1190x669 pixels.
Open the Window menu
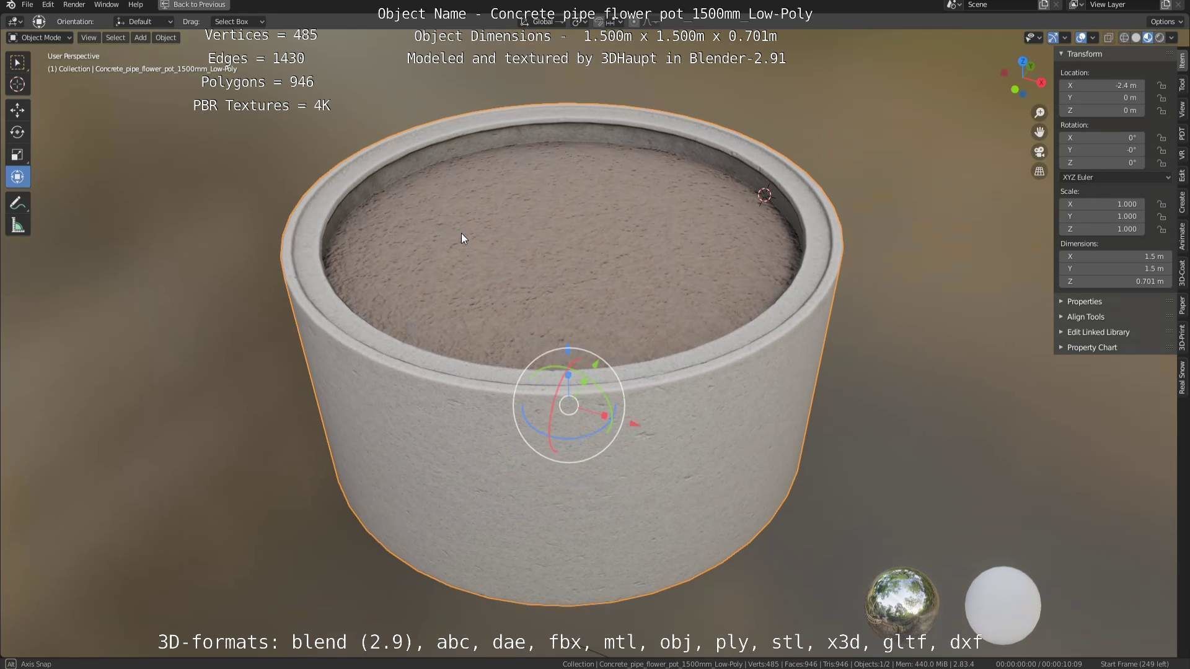click(106, 4)
